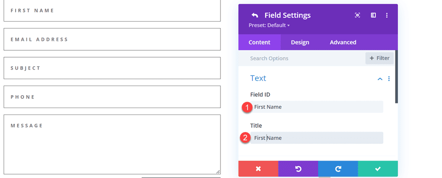This screenshot has width=442, height=178.
Task: Discard changes with the red X button
Action: (258, 169)
